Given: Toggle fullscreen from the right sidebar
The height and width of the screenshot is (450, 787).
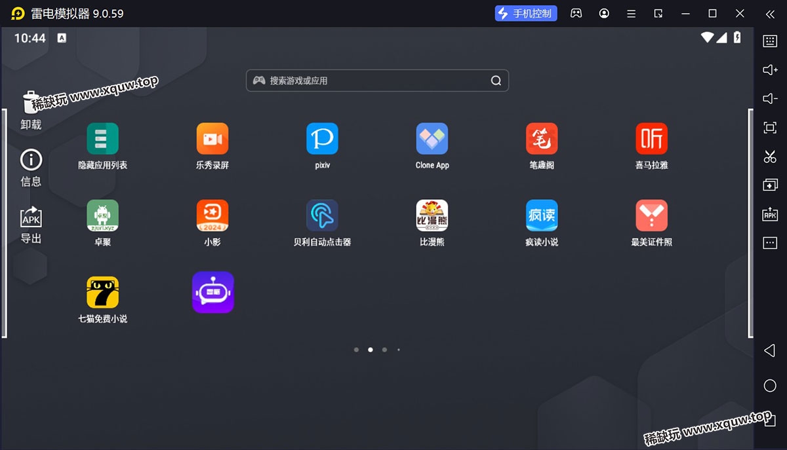Looking at the screenshot, I should click(770, 127).
